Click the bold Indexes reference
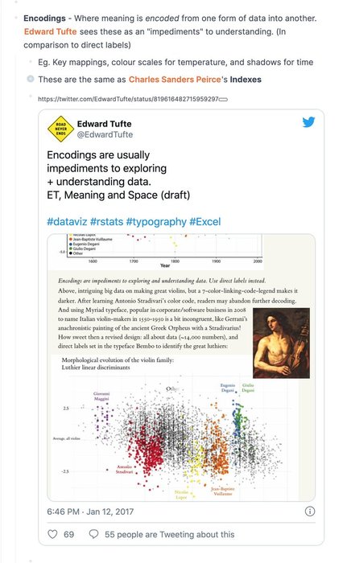 click(246, 80)
